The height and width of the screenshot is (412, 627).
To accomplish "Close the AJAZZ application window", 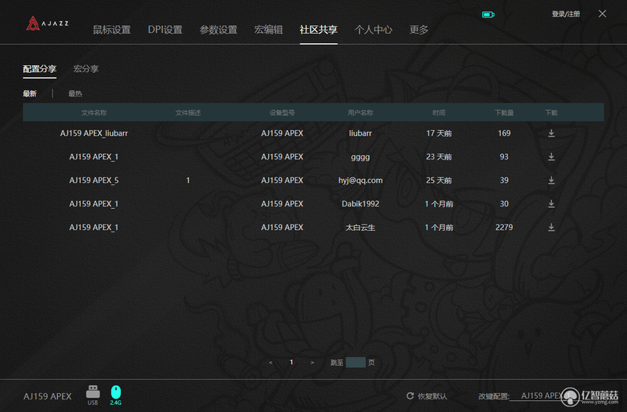I will pyautogui.click(x=602, y=14).
